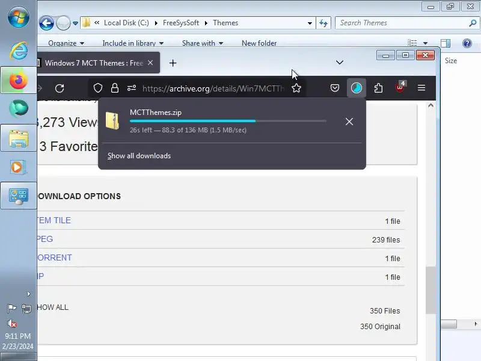
Task: Open the Organize menu
Action: click(66, 43)
